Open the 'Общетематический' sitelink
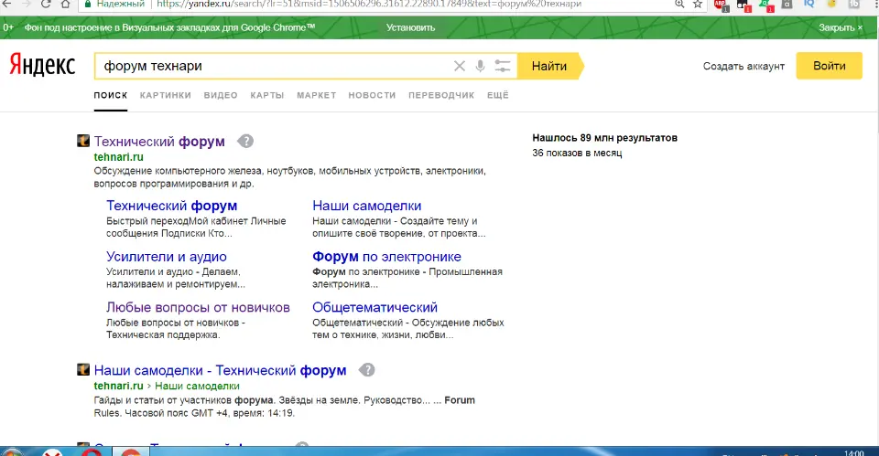The height and width of the screenshot is (456, 879). (x=375, y=307)
